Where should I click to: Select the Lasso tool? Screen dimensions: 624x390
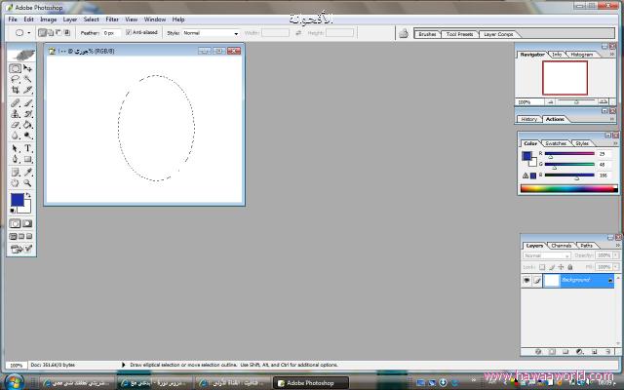pyautogui.click(x=16, y=80)
